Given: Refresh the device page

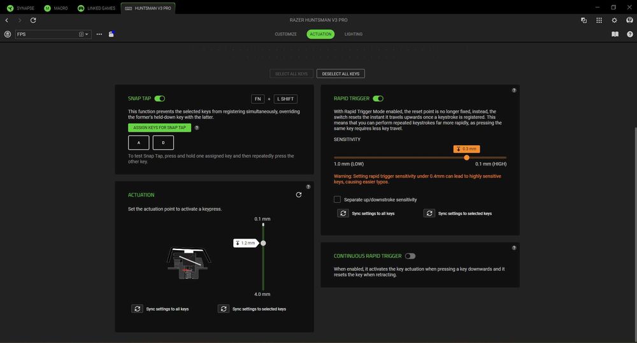Looking at the screenshot, I should [x=33, y=20].
